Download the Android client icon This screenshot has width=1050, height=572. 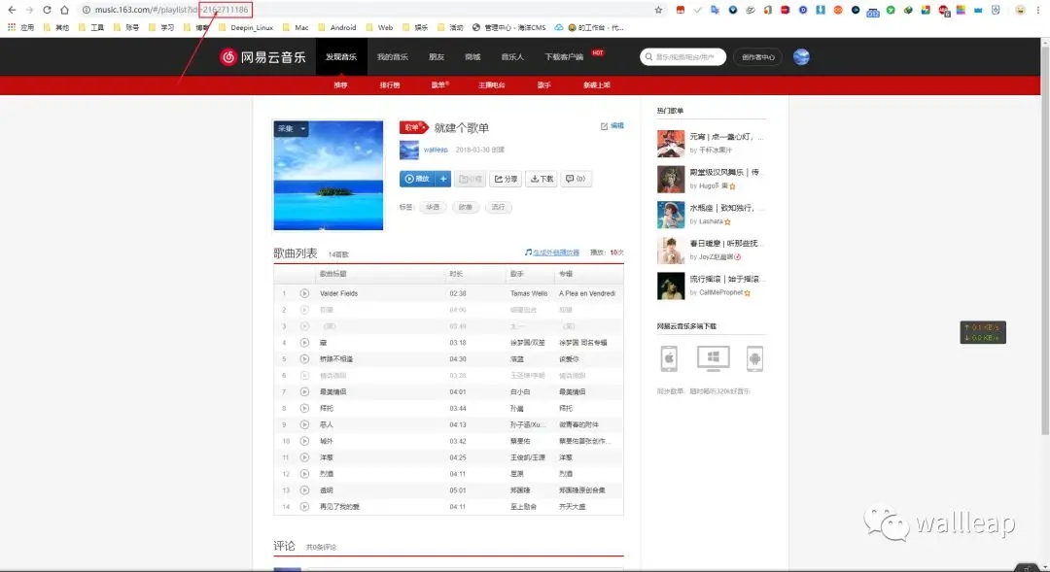point(754,358)
